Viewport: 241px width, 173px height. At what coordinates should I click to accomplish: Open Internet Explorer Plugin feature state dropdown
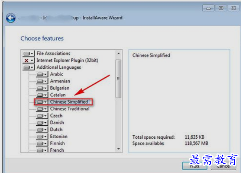29,60
